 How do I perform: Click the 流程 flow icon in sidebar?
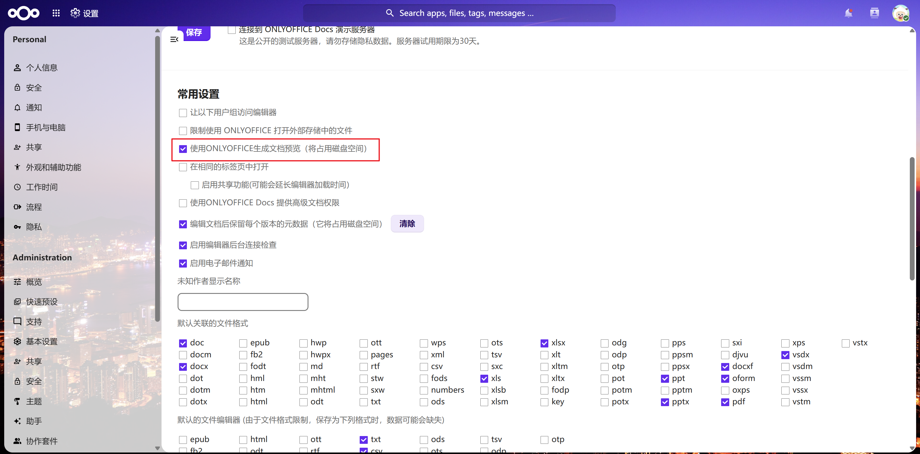pos(17,207)
